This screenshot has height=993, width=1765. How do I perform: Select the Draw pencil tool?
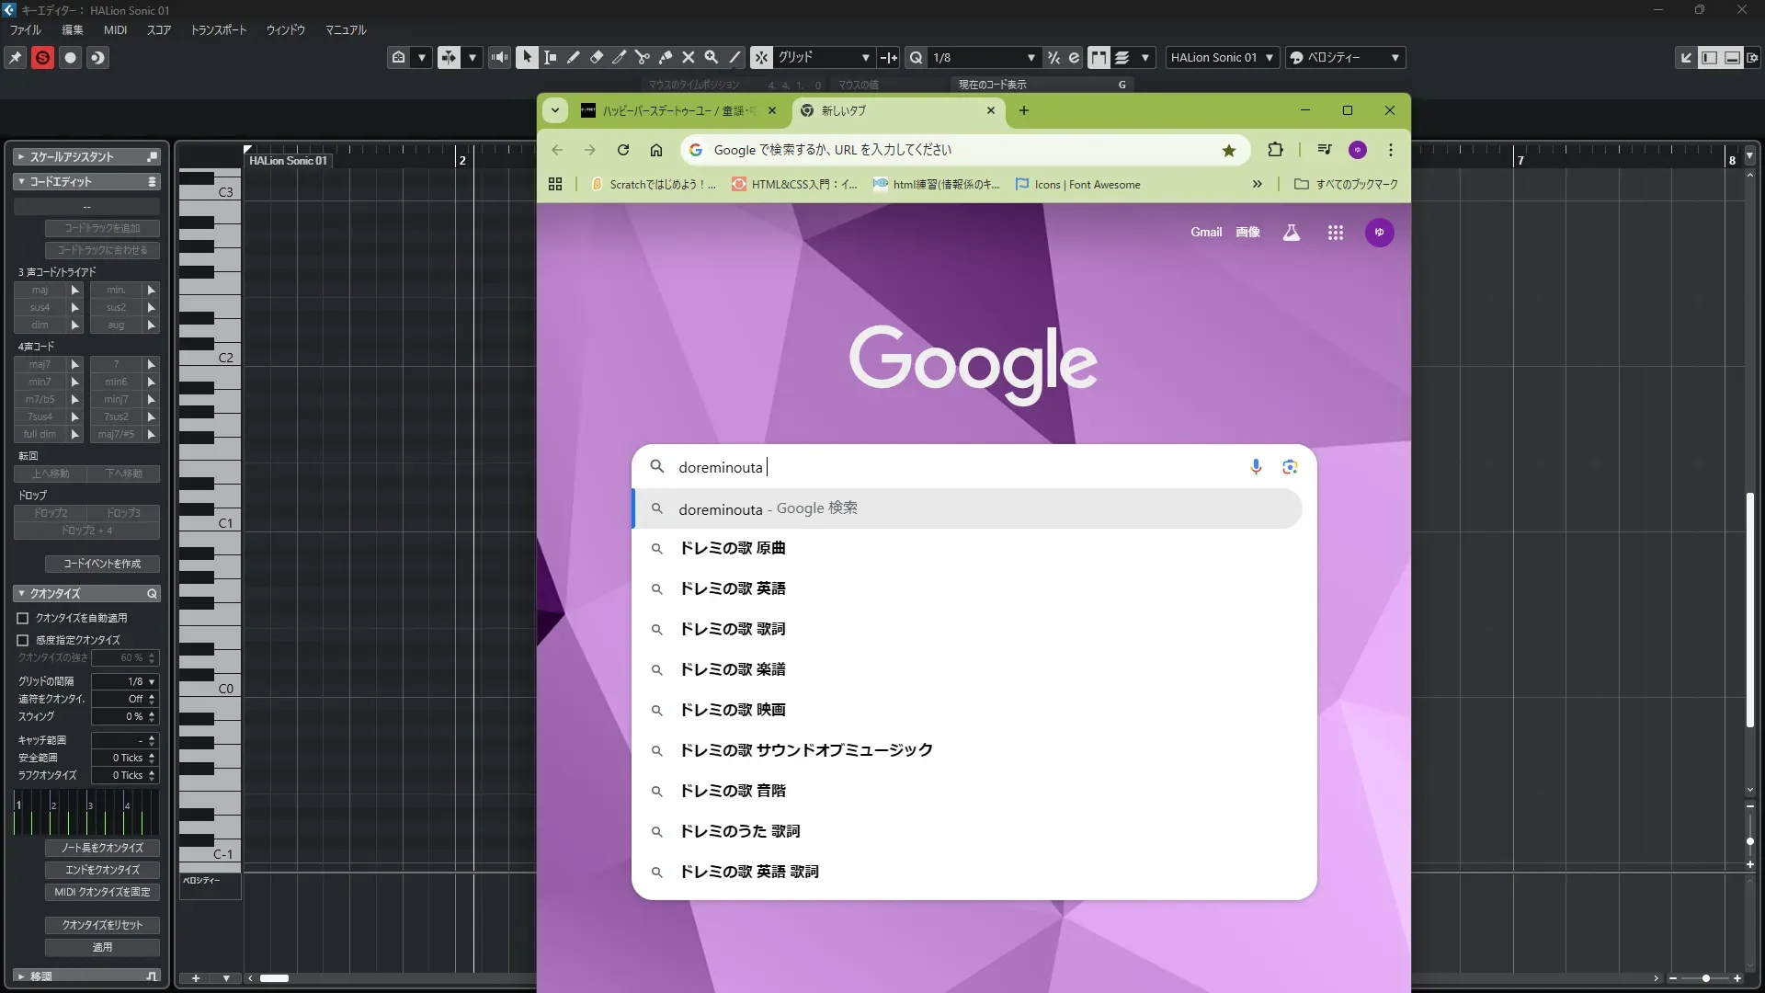click(x=573, y=57)
